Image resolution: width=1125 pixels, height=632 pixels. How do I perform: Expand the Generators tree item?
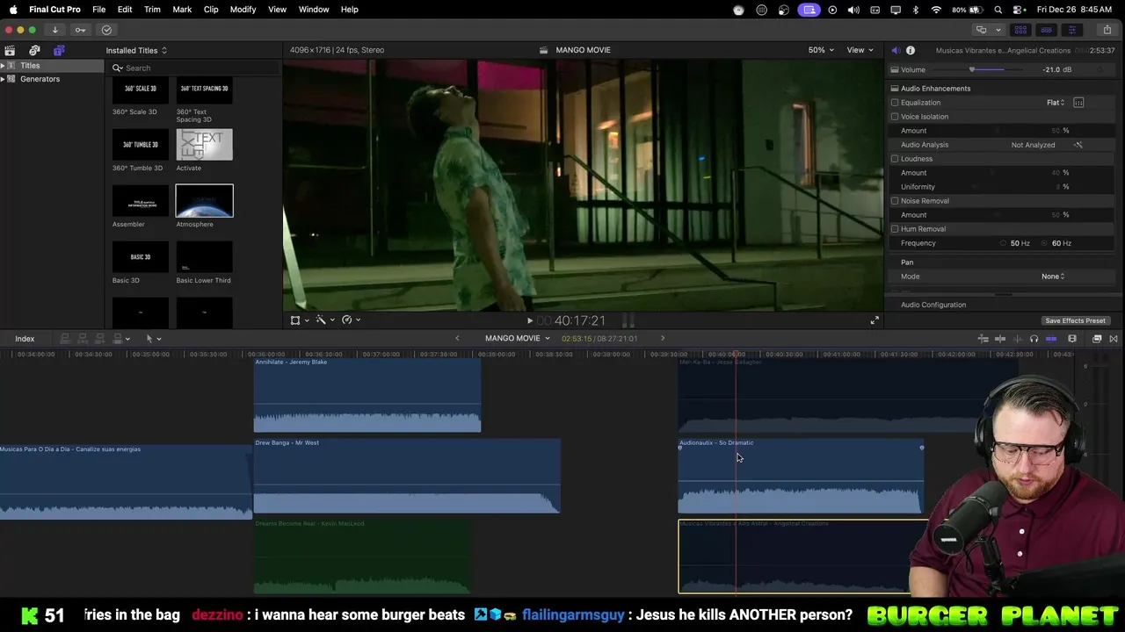click(3, 79)
